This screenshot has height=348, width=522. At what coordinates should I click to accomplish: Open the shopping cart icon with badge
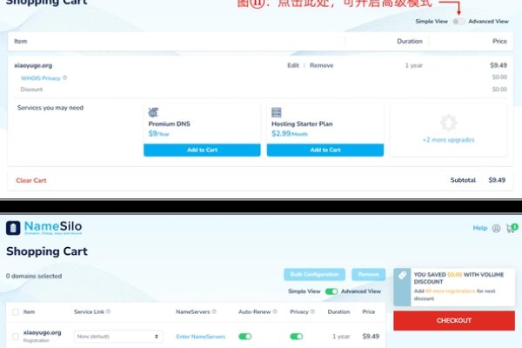512,228
